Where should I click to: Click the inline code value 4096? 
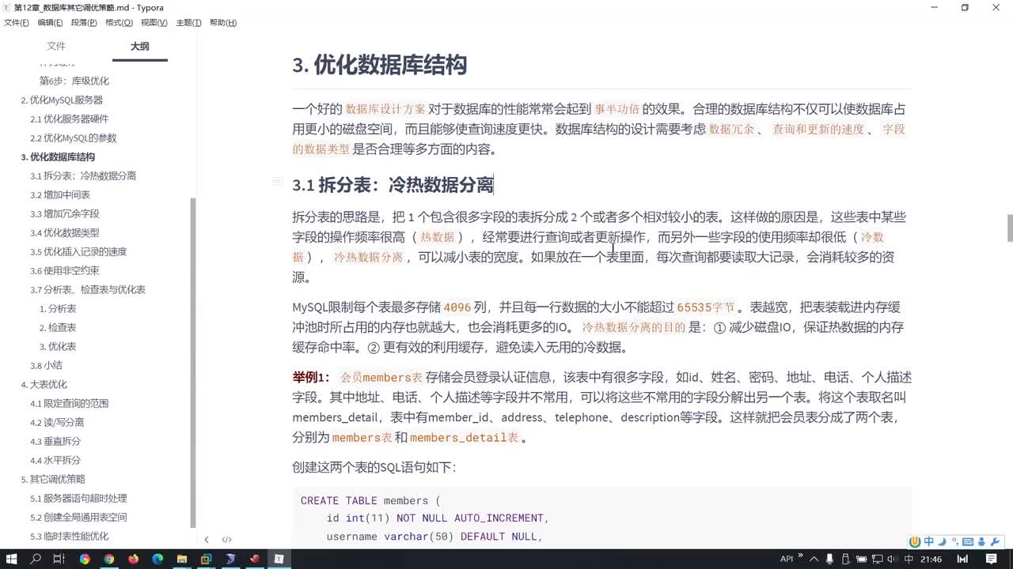[457, 307]
